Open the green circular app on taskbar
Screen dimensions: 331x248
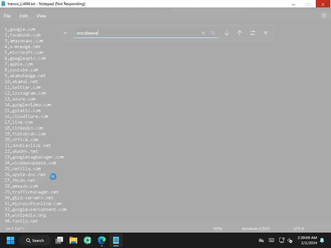[87, 240]
